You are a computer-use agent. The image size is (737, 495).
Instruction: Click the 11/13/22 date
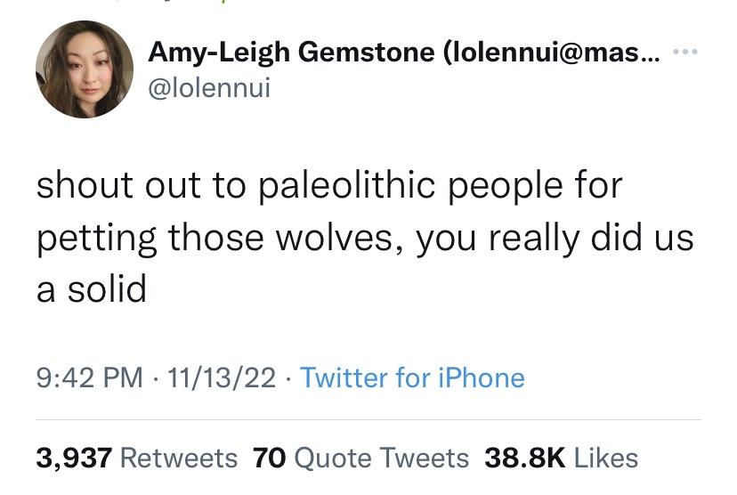tap(223, 377)
